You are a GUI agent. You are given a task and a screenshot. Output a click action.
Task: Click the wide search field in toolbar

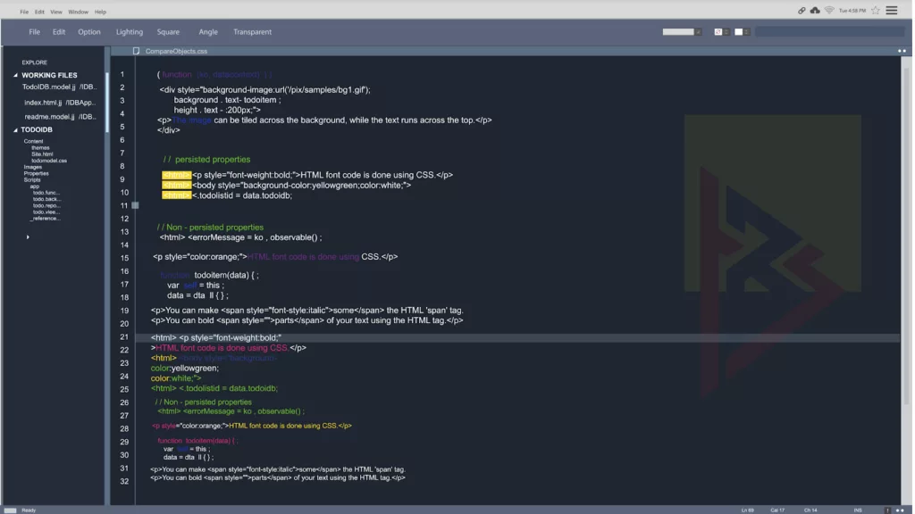829,32
